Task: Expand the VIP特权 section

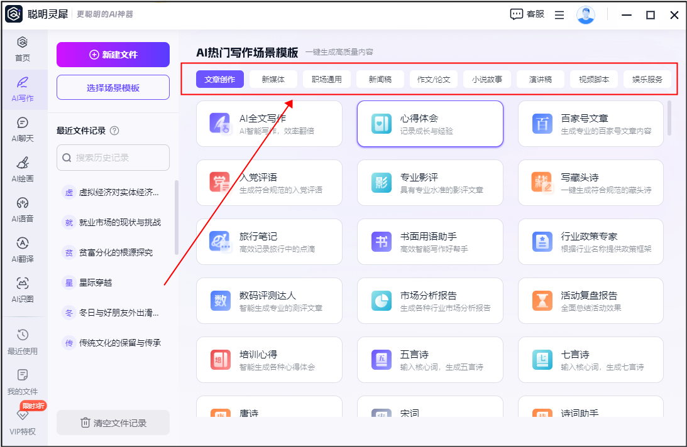Action: click(23, 422)
